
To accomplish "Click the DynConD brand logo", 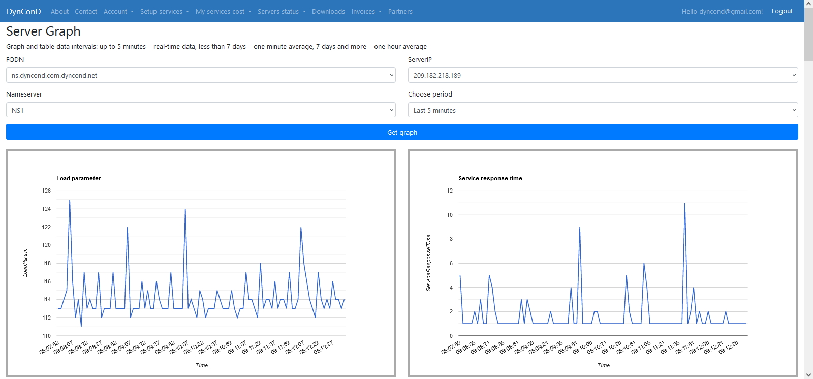I will (23, 11).
